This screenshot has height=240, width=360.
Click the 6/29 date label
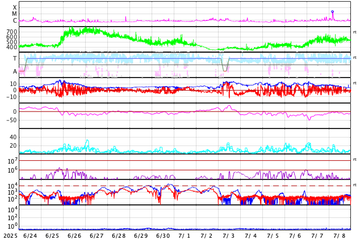point(141,235)
